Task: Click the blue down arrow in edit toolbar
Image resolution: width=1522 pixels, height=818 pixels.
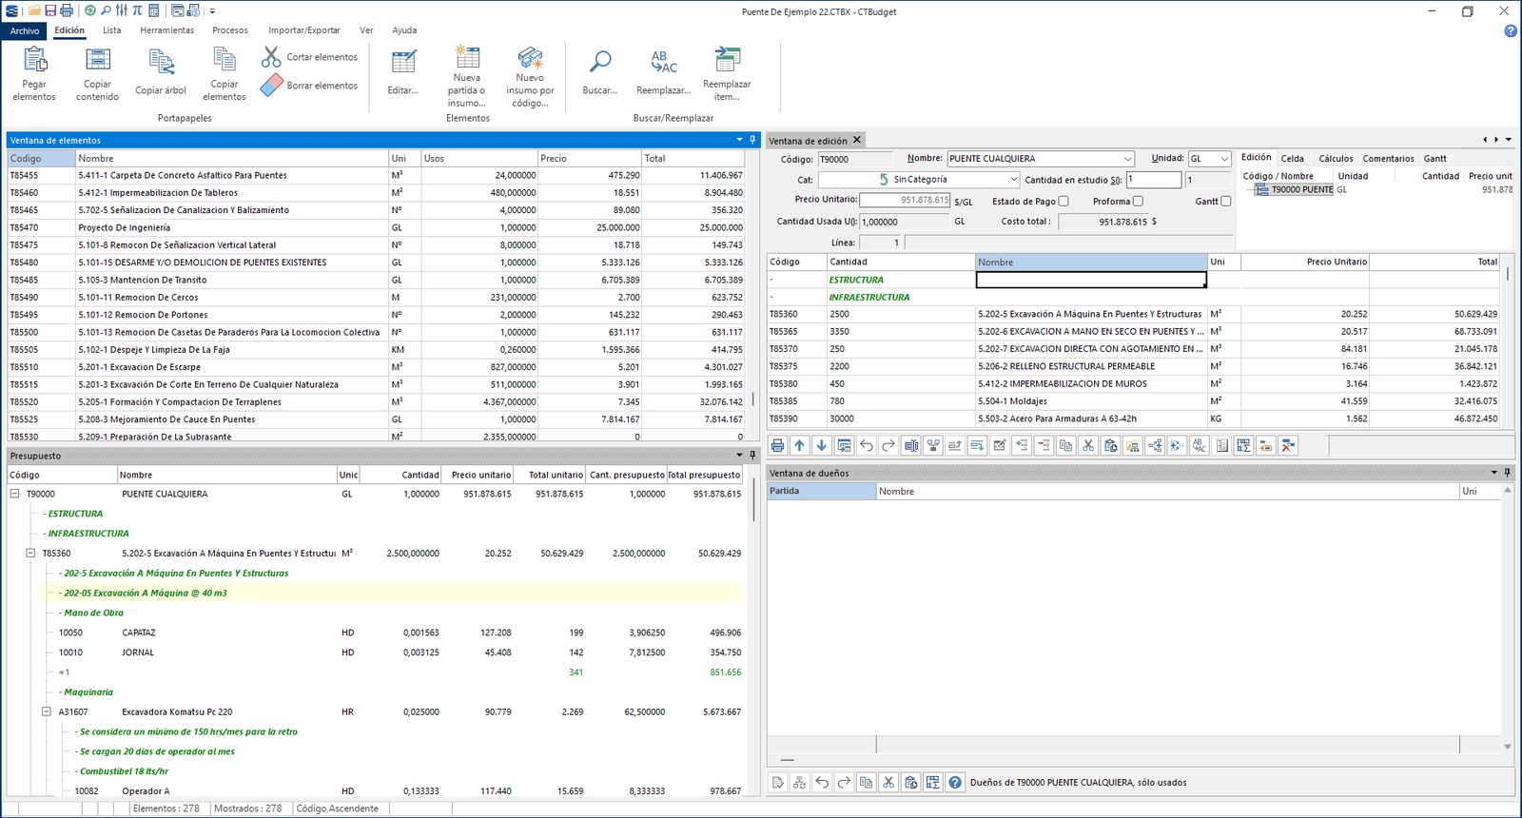Action: click(x=821, y=445)
